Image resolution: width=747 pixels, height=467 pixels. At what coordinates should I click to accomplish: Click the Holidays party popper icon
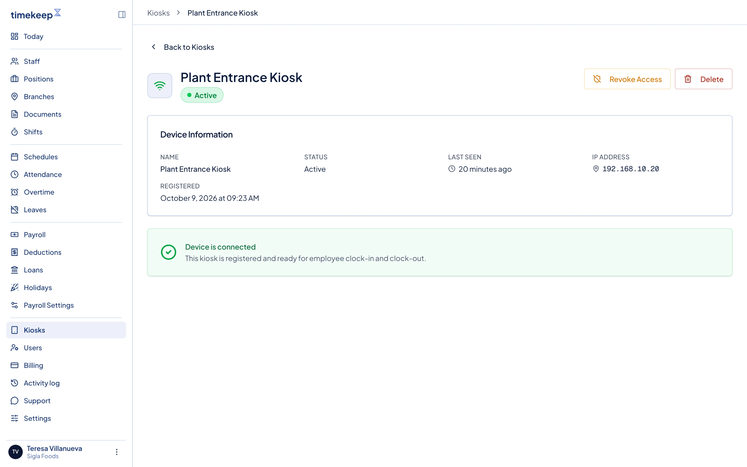click(x=15, y=287)
